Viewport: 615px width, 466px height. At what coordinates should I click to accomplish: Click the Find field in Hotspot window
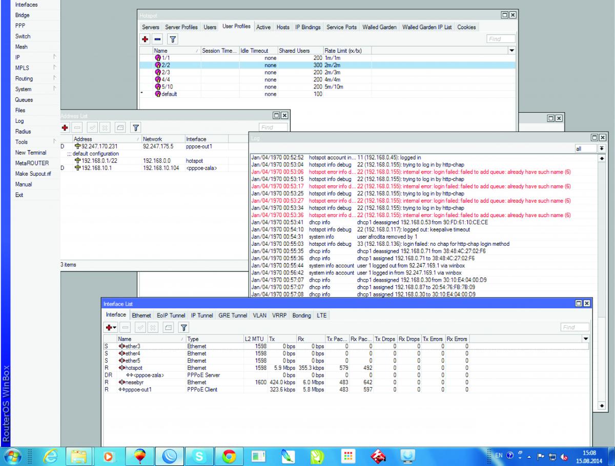(x=501, y=39)
